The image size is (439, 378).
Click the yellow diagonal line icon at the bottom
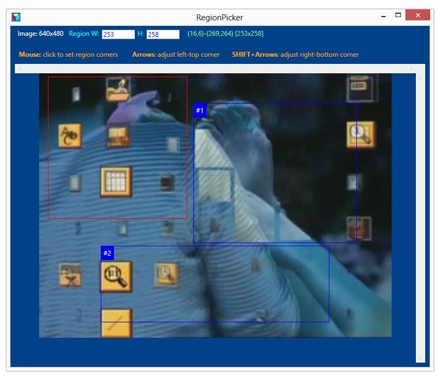click(116, 323)
